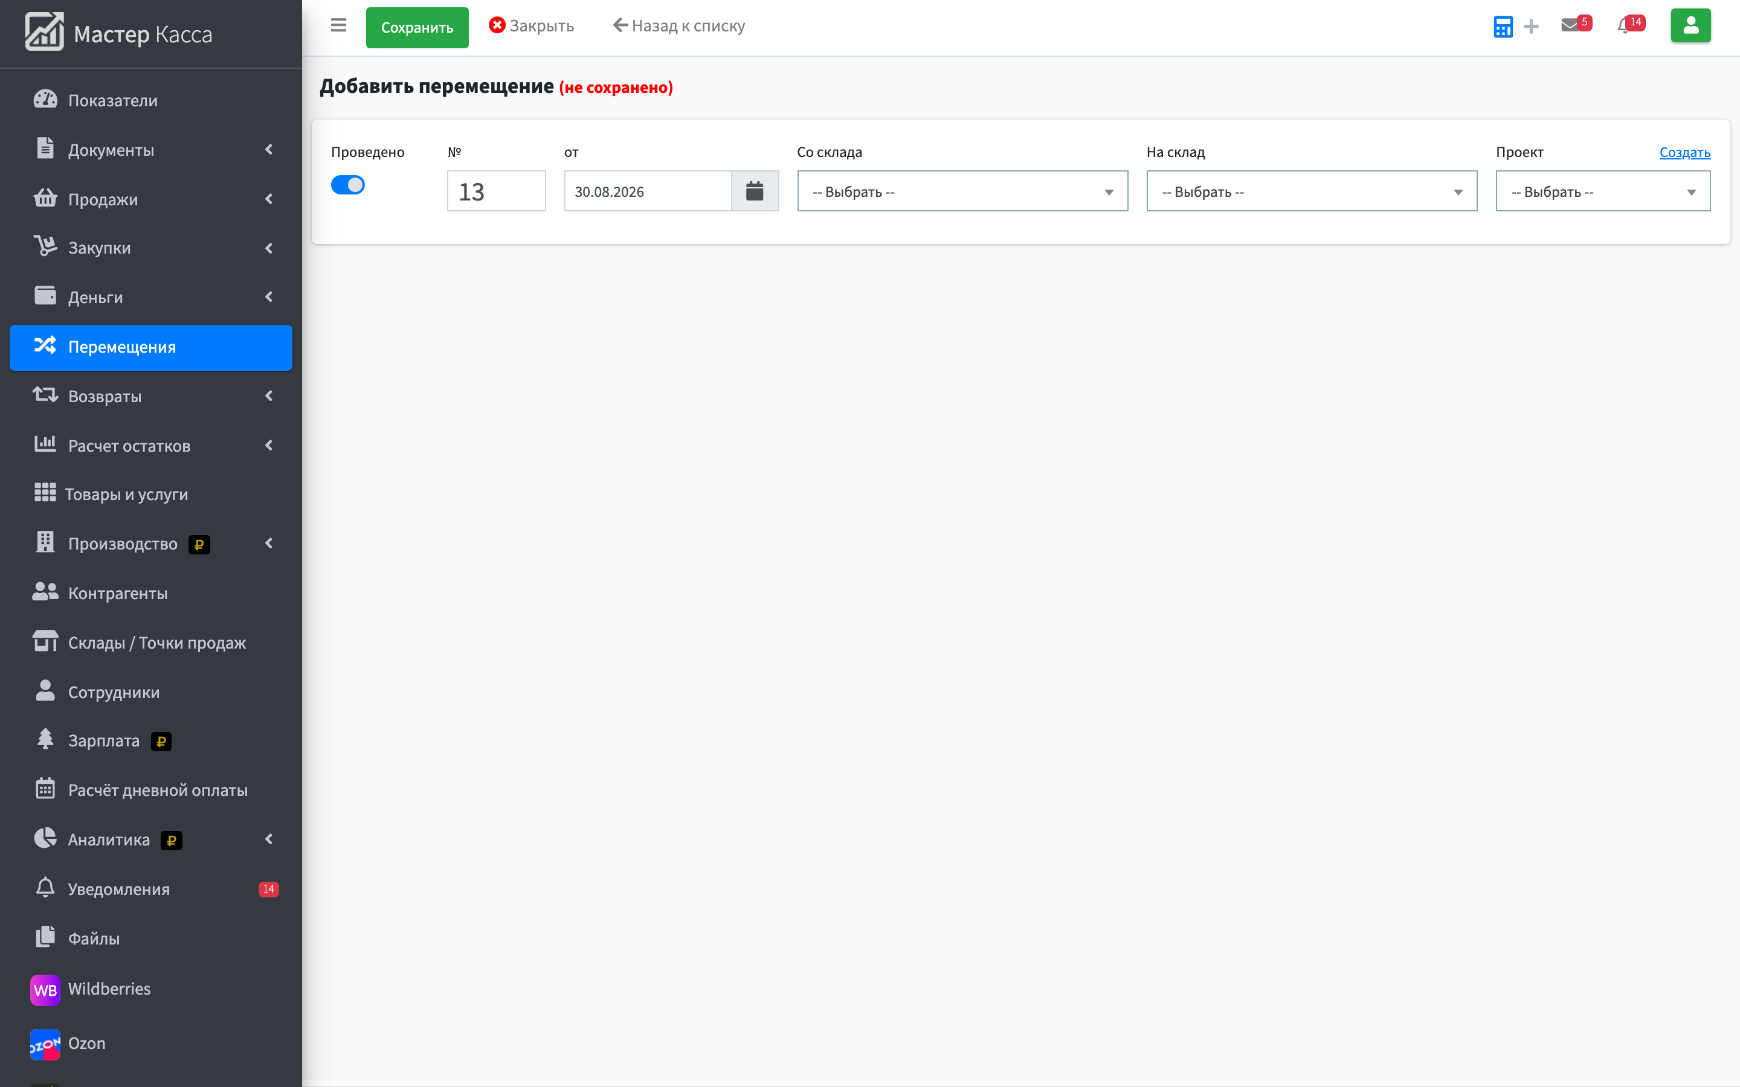Expand the Документы sidebar section
1740x1087 pixels.
click(x=151, y=150)
